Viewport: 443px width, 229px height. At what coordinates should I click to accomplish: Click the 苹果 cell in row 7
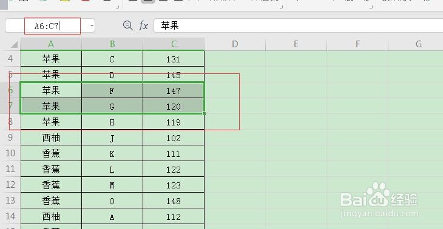(x=51, y=106)
